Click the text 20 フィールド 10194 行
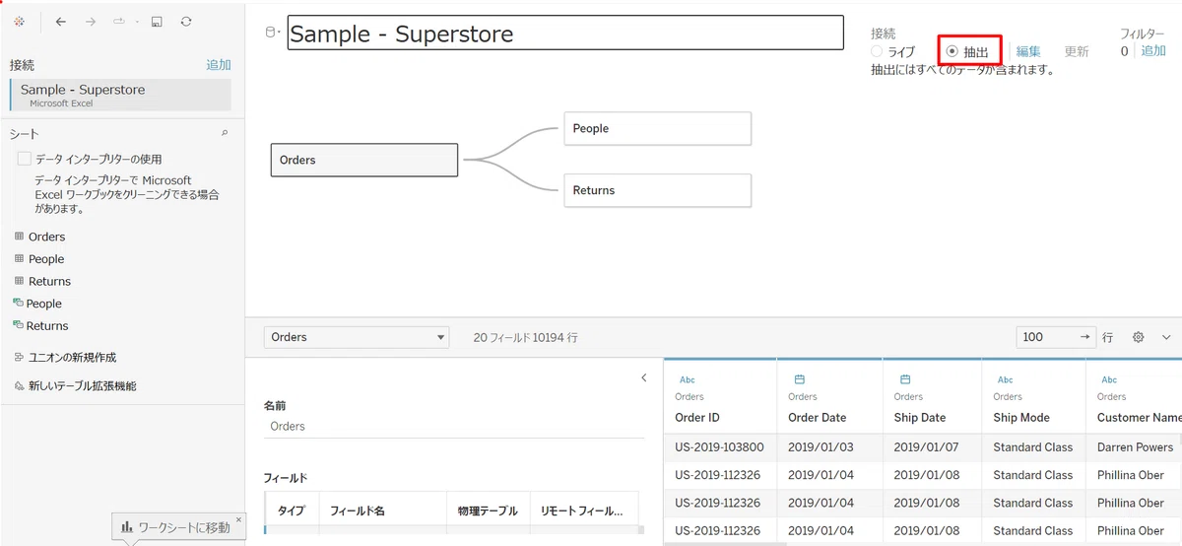This screenshot has height=546, width=1182. tap(526, 337)
